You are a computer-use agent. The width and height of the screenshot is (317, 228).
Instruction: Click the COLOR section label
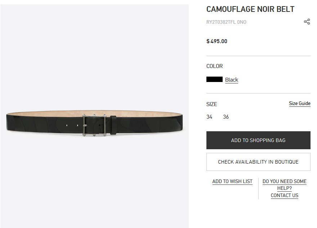point(214,66)
